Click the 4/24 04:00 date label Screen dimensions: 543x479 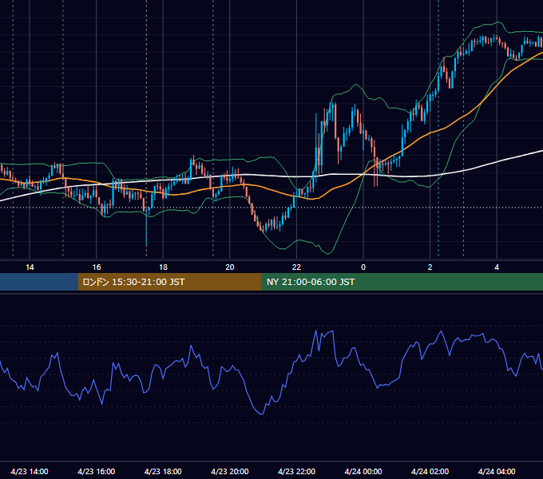(497, 471)
